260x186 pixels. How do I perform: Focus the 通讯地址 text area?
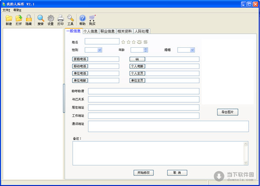[x=168, y=127]
